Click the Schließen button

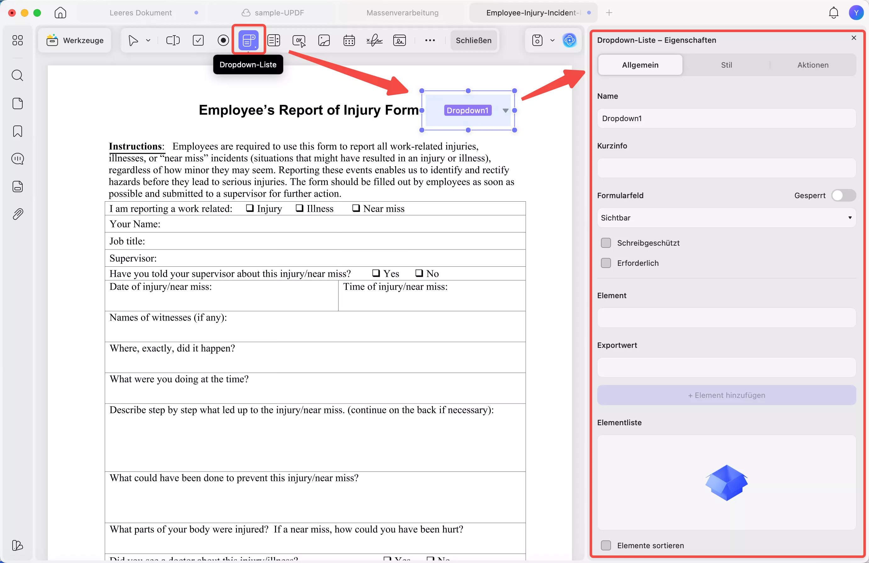tap(474, 40)
